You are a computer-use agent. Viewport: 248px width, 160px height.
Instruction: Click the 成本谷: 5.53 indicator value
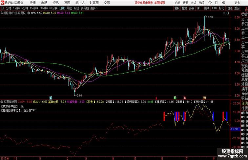click(x=40, y=102)
